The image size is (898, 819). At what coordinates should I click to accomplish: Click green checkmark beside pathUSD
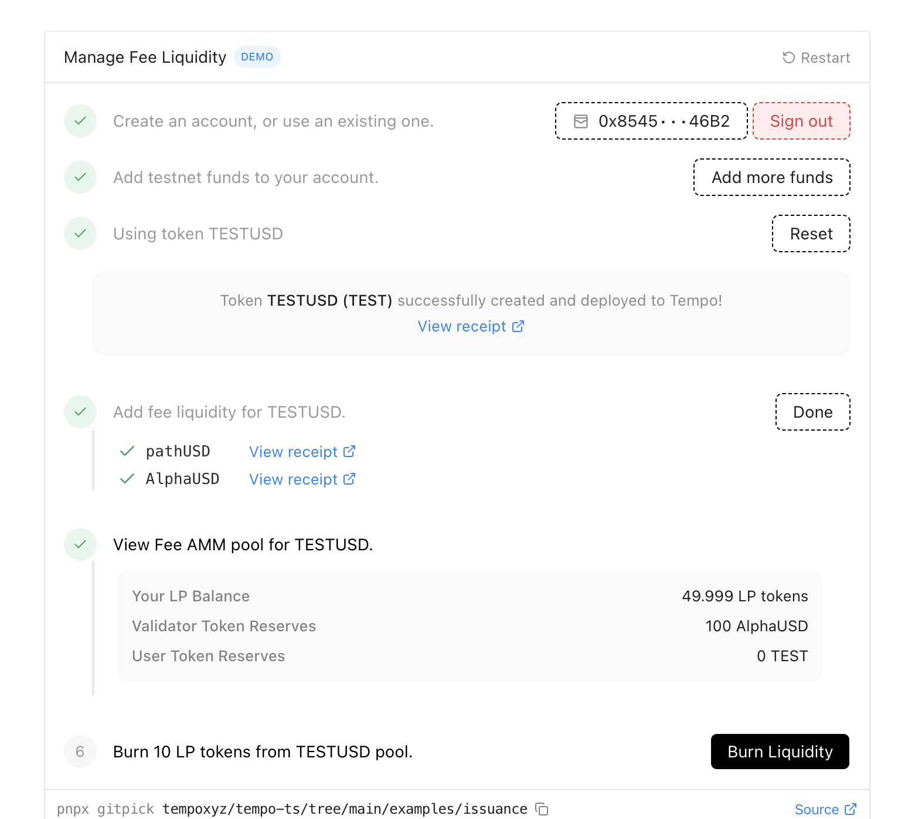[x=127, y=451]
